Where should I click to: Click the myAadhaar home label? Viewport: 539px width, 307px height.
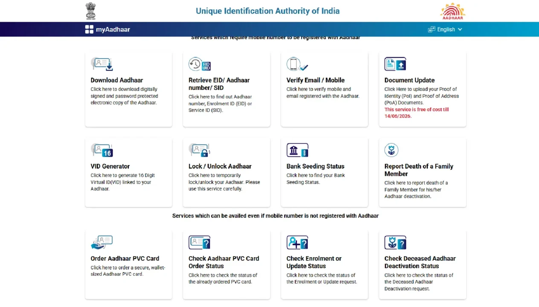coord(113,29)
